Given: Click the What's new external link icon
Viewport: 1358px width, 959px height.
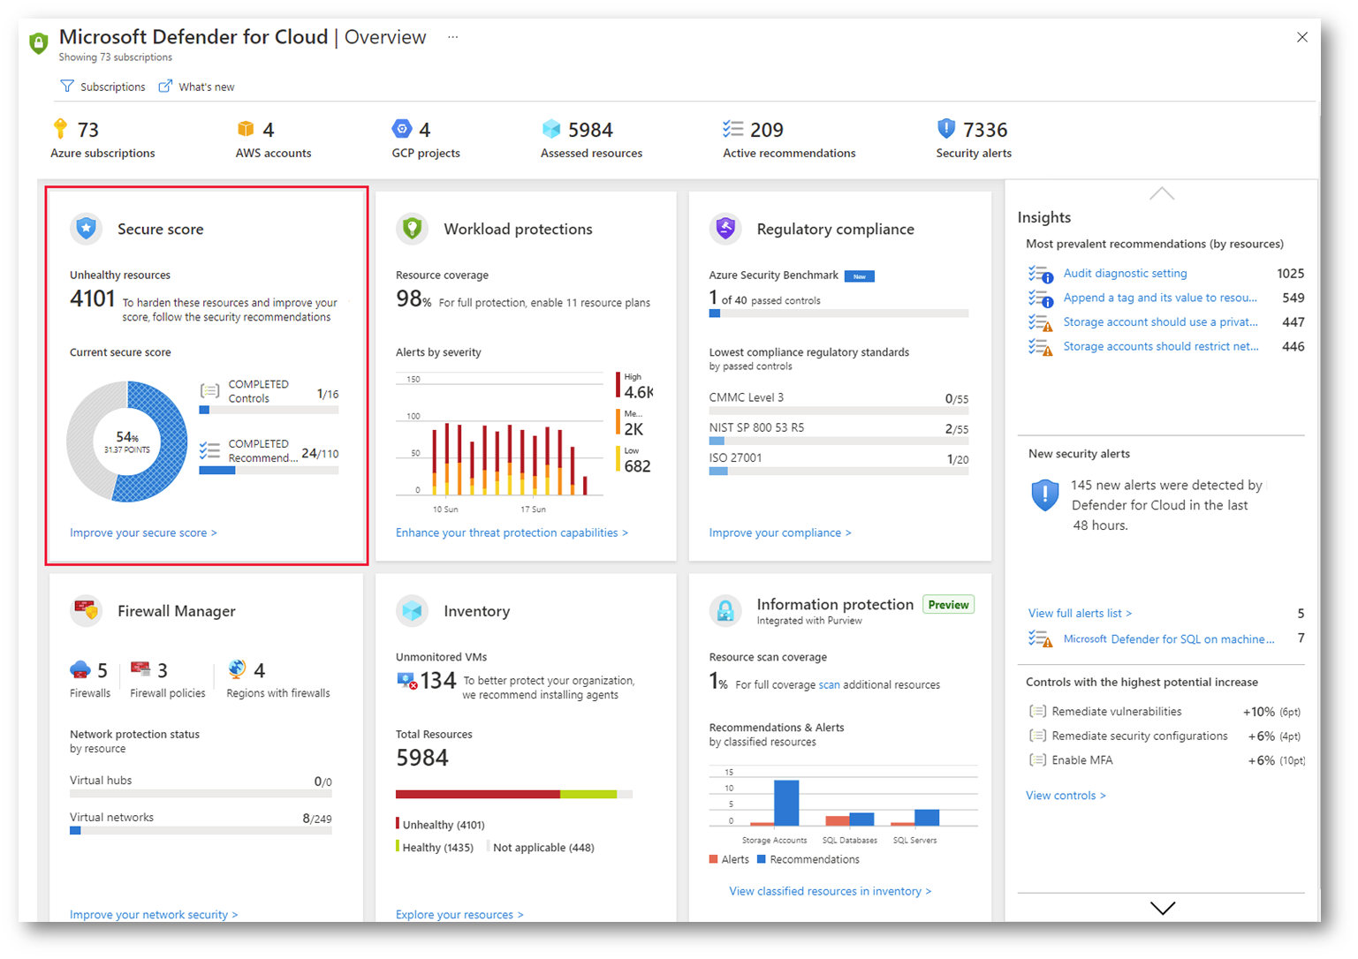Looking at the screenshot, I should pyautogui.click(x=165, y=86).
